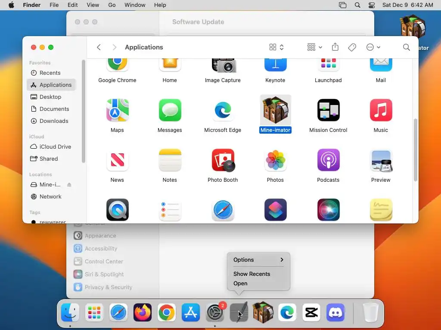Click the Finder window vertical scrollbar
441x330 pixels.
[x=415, y=150]
